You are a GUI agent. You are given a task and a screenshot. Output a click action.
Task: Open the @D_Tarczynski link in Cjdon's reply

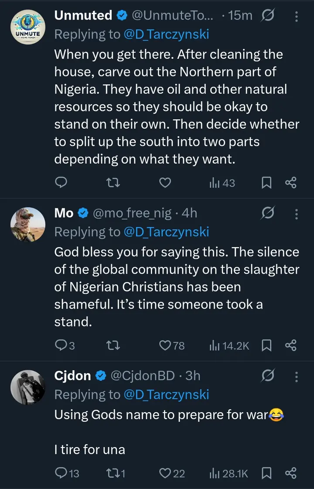[166, 395]
